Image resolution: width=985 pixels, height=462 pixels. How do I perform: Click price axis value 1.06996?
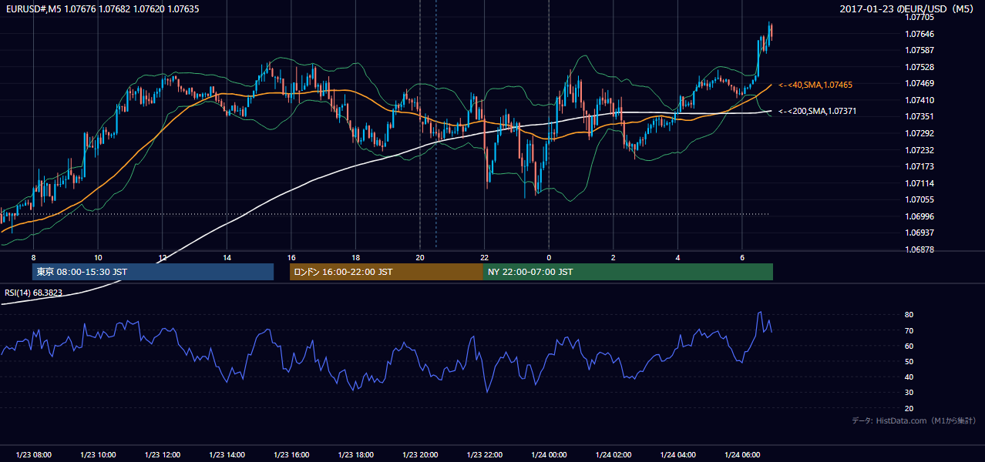(x=919, y=216)
